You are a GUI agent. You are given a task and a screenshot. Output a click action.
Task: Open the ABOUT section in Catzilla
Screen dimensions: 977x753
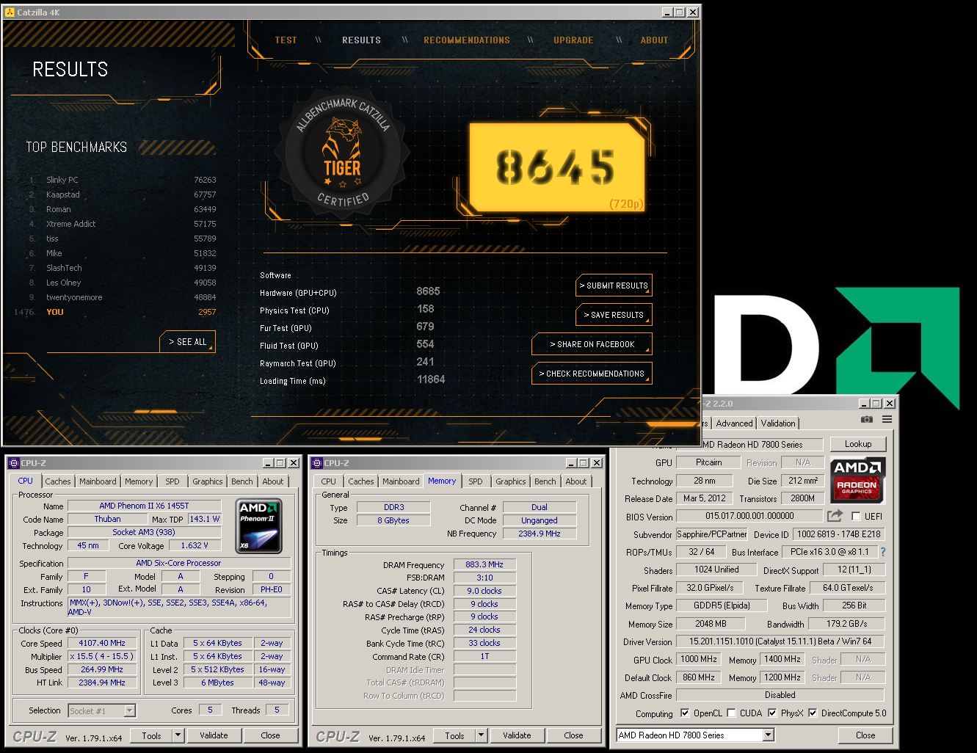click(654, 40)
